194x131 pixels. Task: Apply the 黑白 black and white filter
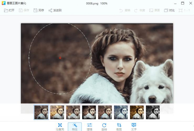tap(153, 112)
